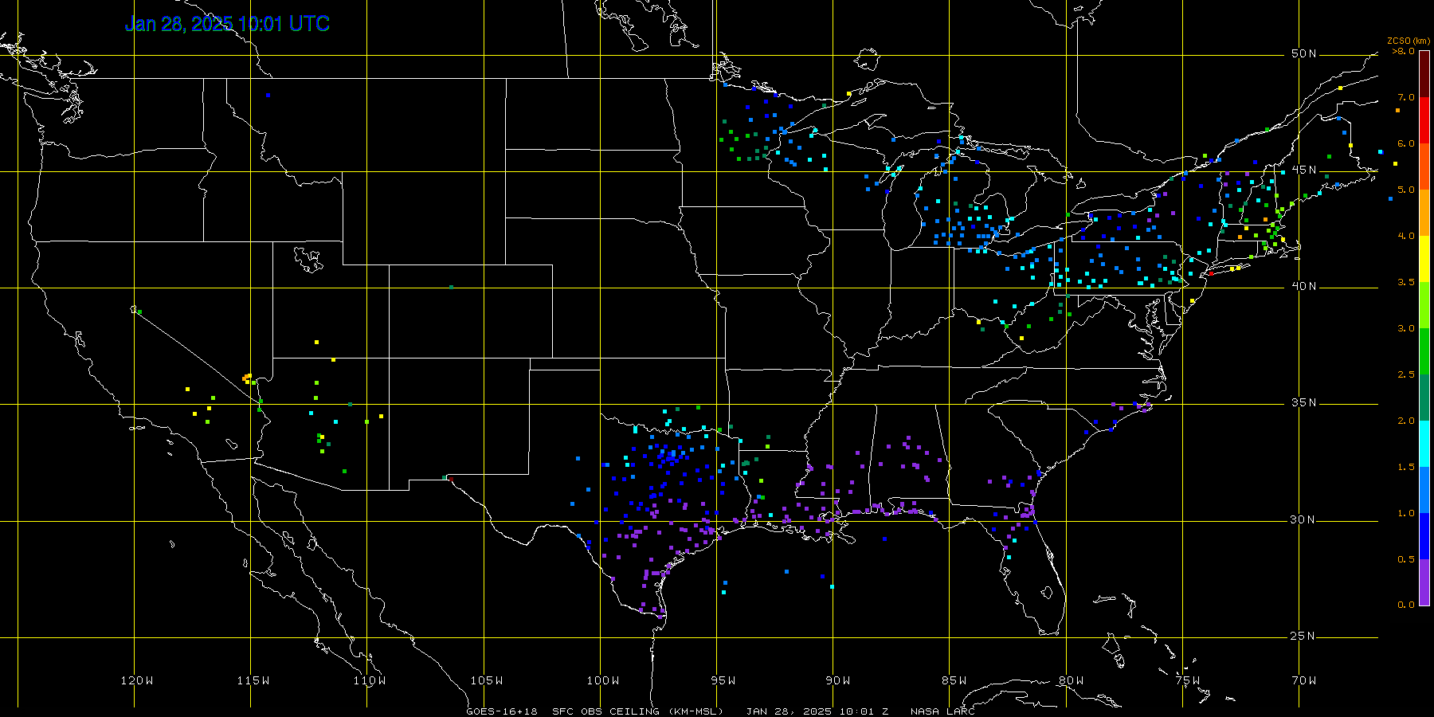This screenshot has width=1434, height=717.
Task: Select the teal colorbar segment between 2.0 and 2.5
Action: pos(1424,398)
